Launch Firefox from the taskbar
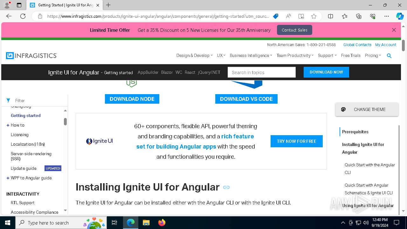This screenshot has width=407, height=229. (162, 223)
